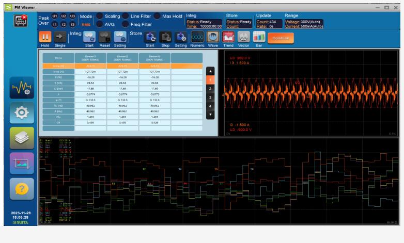This screenshot has width=404, height=243.
Task: Switch to the Trend display view
Action: (x=228, y=37)
